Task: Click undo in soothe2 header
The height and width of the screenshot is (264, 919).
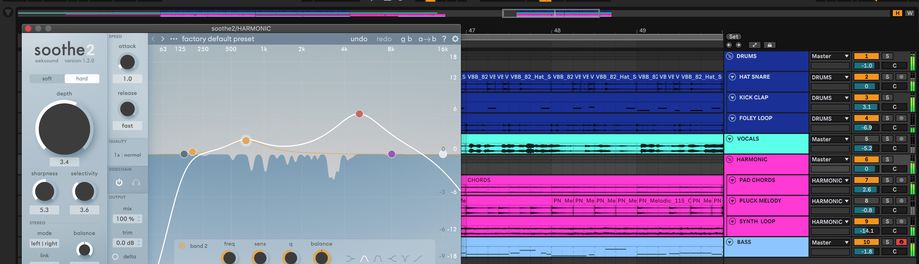Action: [x=359, y=39]
